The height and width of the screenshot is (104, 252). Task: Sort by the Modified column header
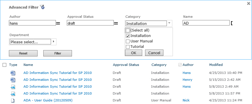tap(216, 65)
